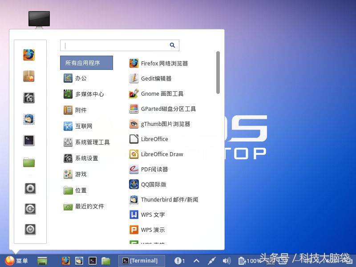Viewport: 356px width, 267px height.
Task: Open the 系统设置 category
Action: [81, 158]
